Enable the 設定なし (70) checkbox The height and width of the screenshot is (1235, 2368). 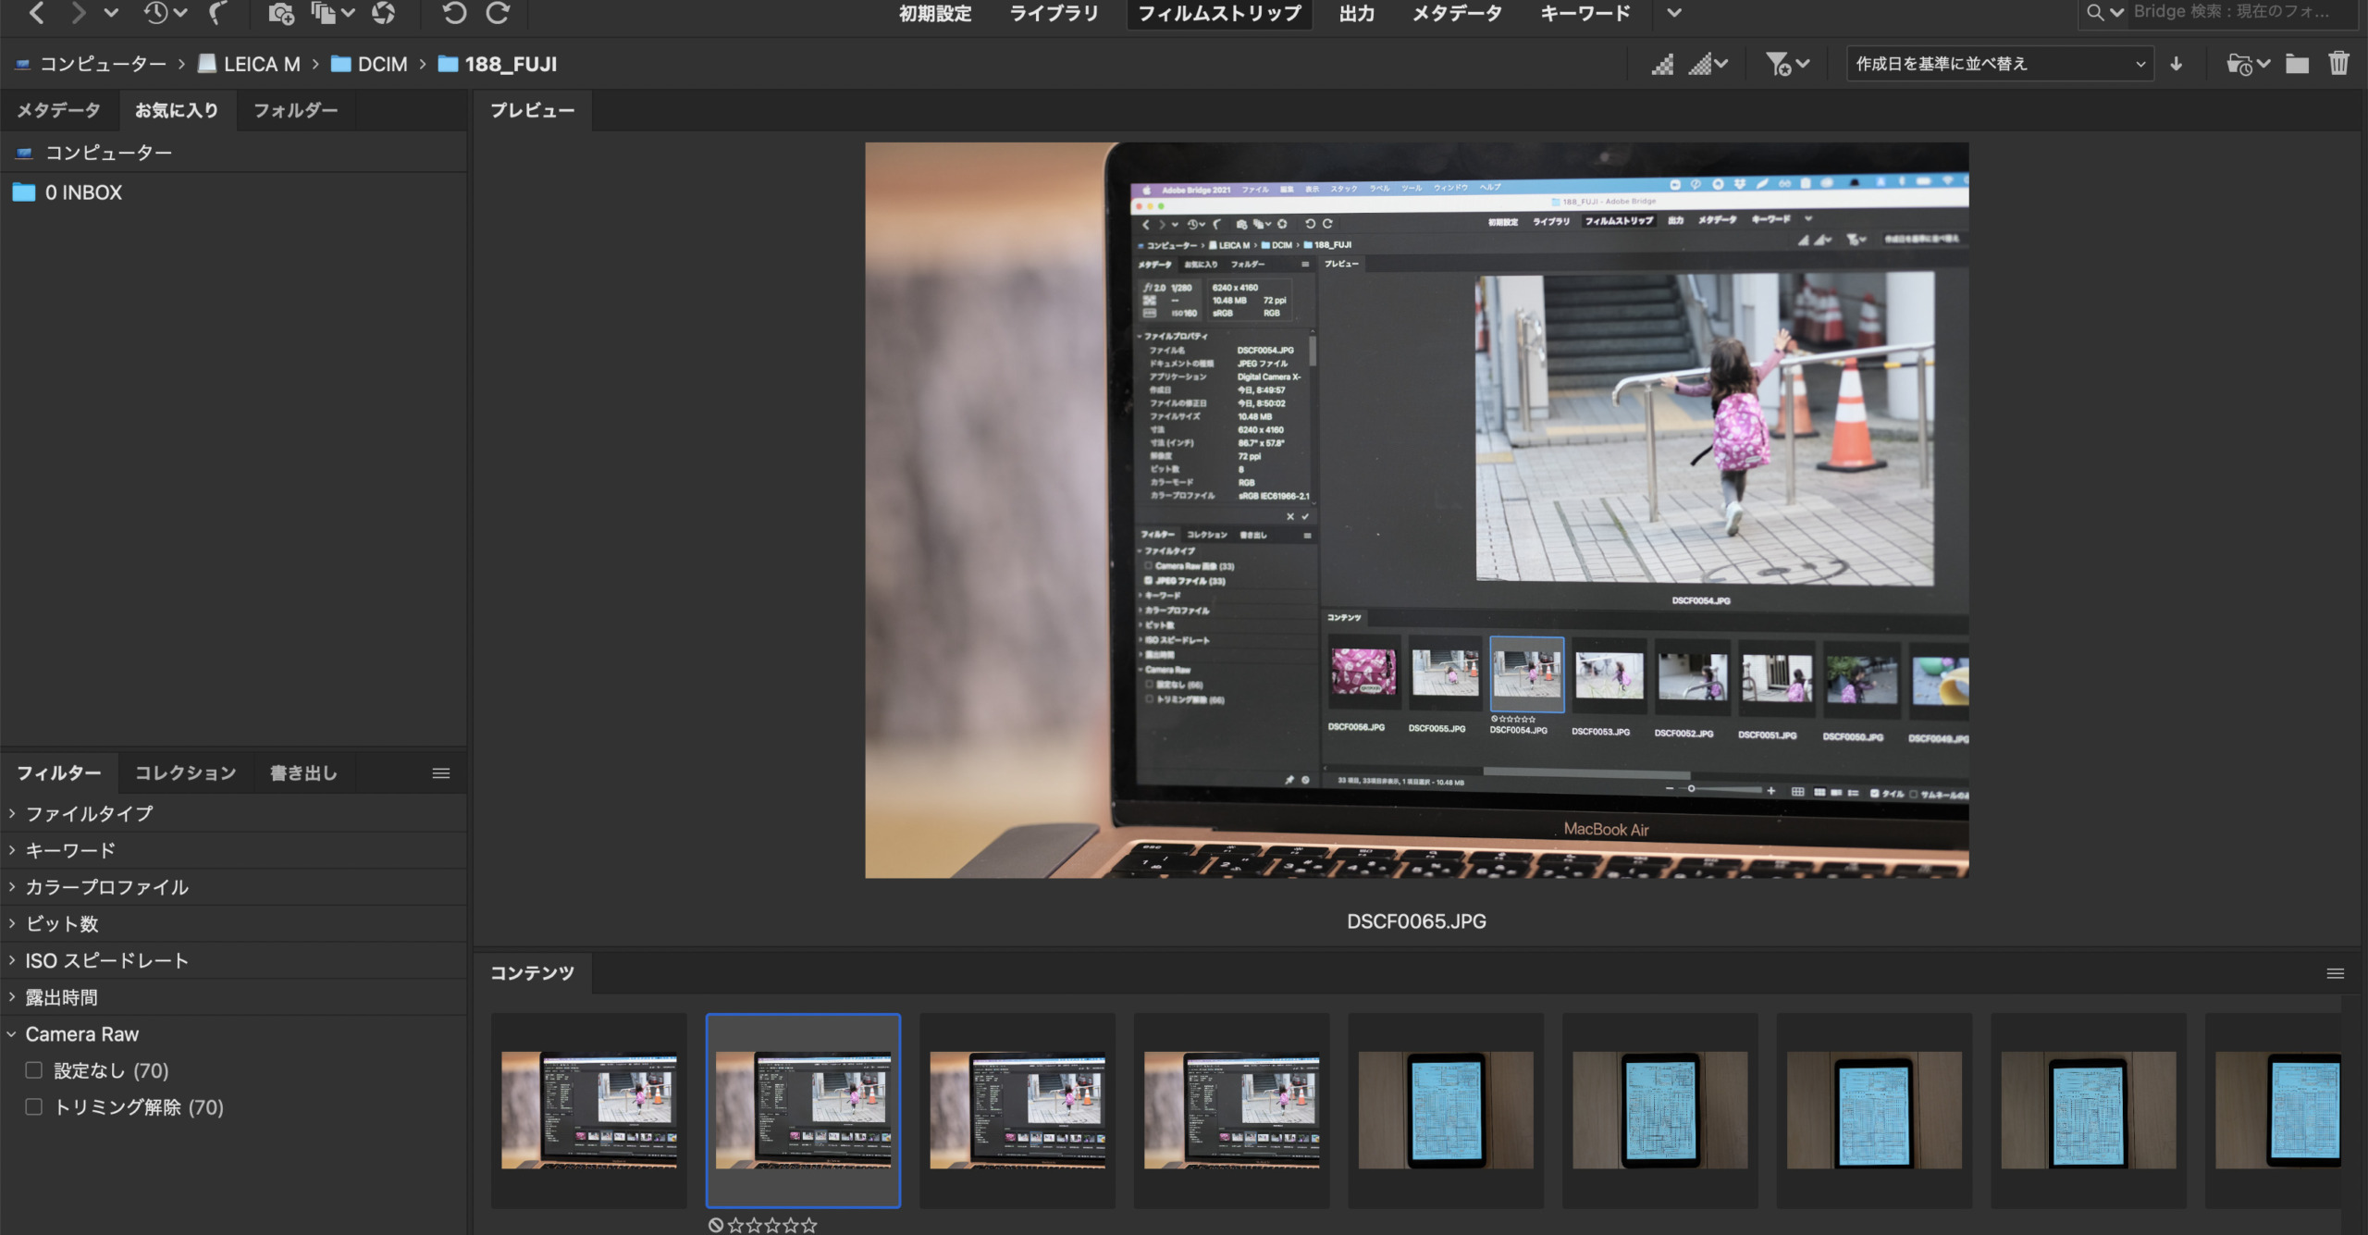pos(34,1070)
